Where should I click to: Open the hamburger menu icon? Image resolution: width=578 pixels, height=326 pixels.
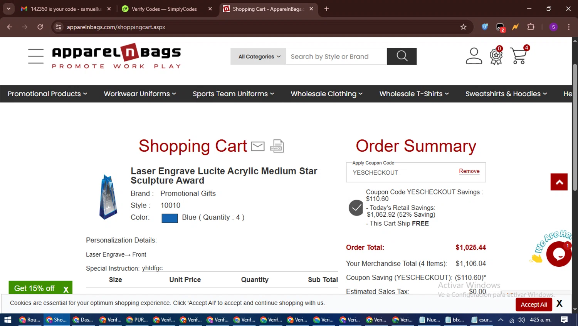coord(36,56)
